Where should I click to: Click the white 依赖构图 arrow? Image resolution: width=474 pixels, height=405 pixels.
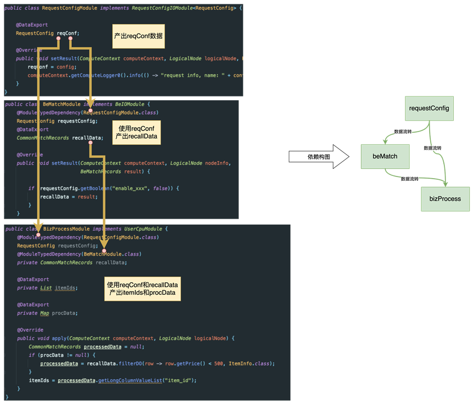[318, 157]
